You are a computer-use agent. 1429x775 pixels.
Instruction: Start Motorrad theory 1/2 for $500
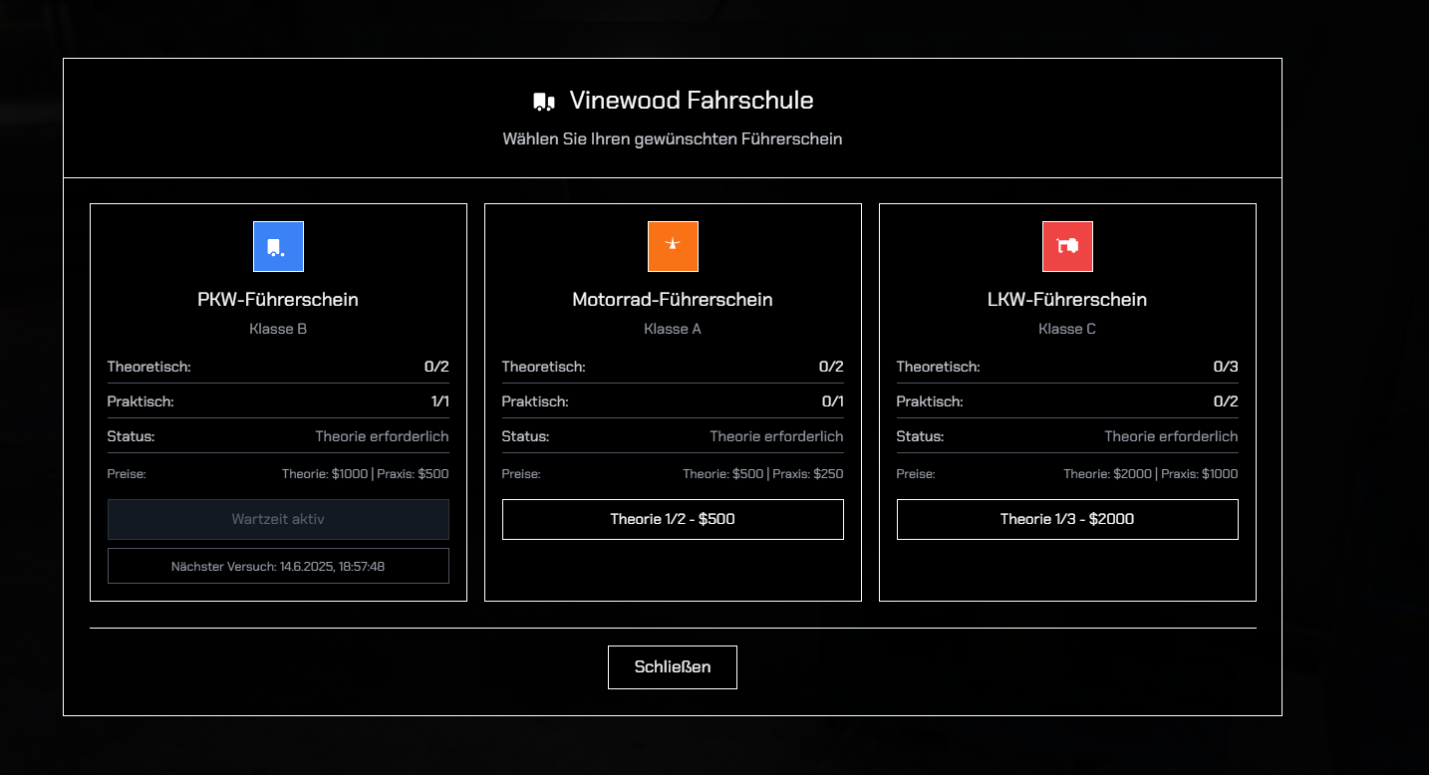click(x=673, y=519)
